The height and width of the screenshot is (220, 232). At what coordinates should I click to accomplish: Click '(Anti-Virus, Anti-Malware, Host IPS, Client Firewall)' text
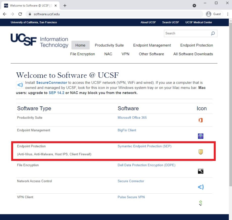[54, 154]
